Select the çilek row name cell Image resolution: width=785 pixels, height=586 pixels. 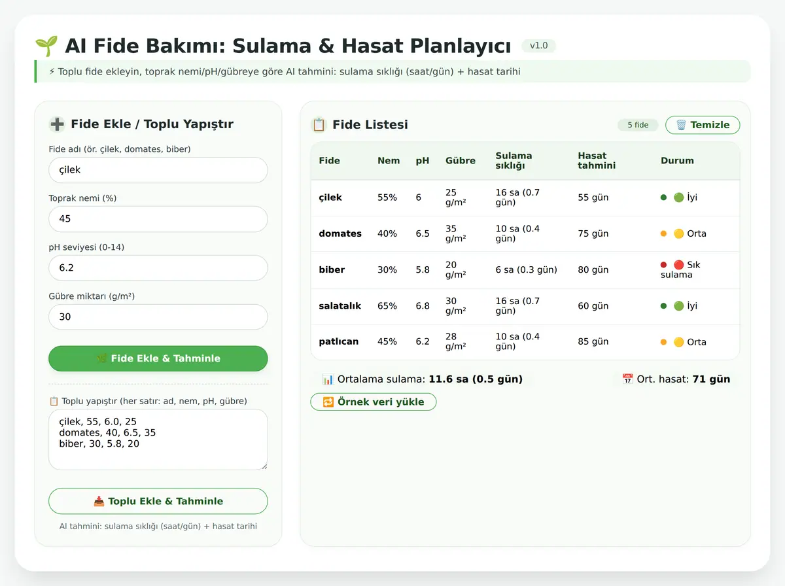point(330,198)
